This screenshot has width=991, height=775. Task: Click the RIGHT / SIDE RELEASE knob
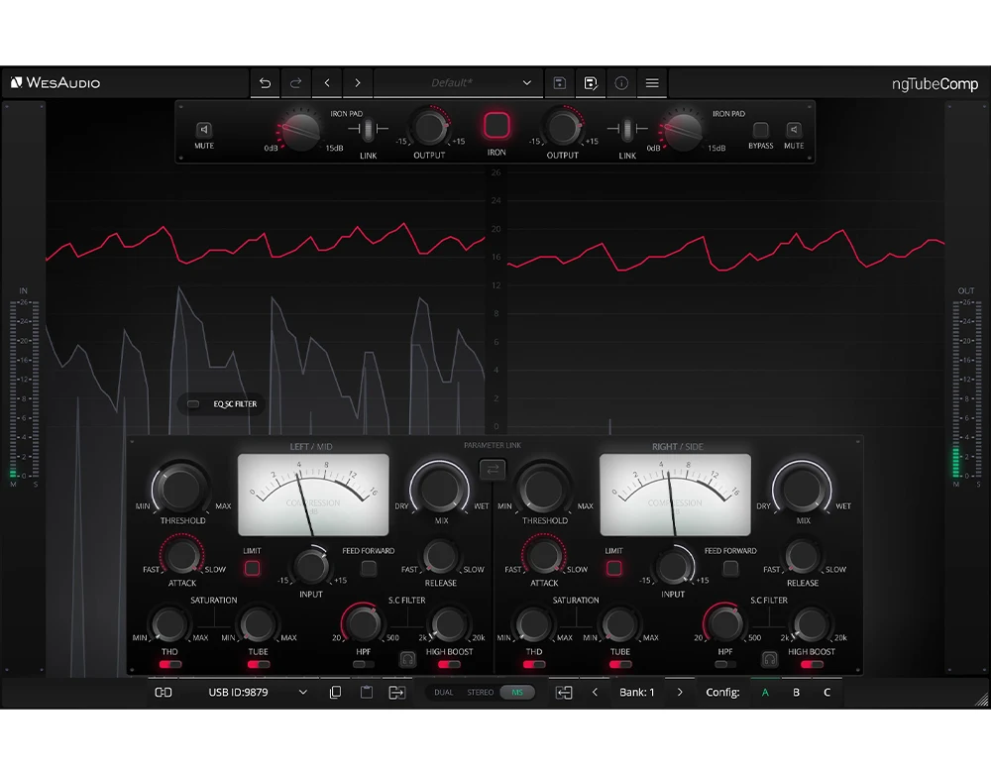(x=803, y=557)
